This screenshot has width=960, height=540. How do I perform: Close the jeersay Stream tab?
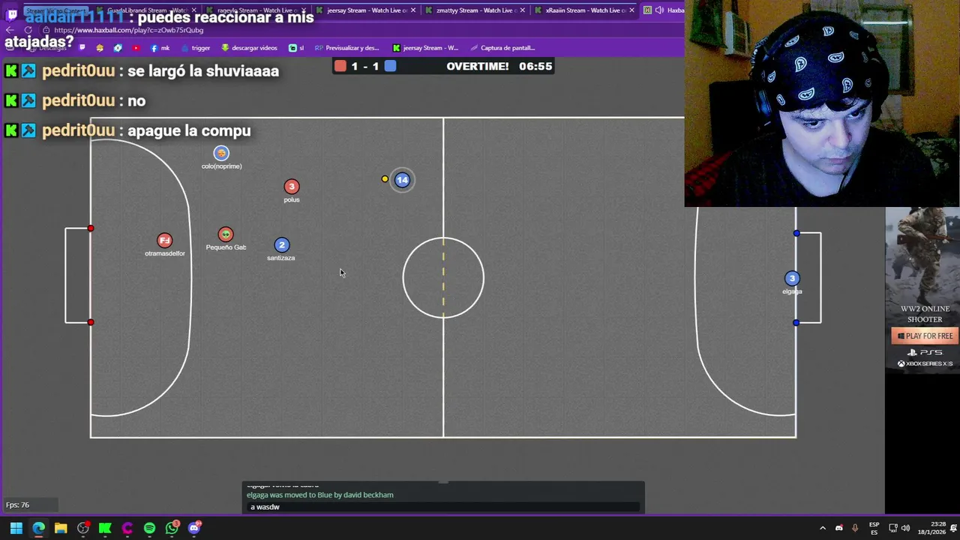point(413,10)
